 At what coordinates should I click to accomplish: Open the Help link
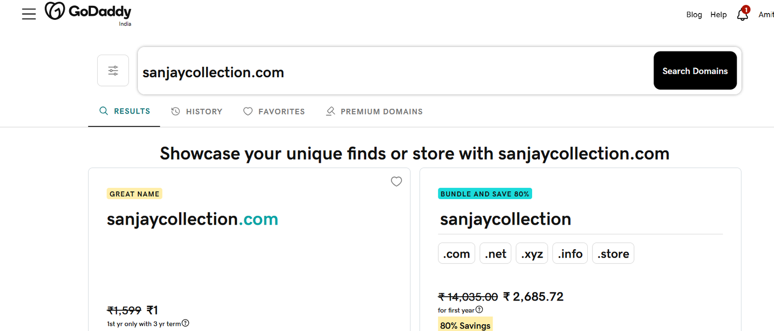718,14
